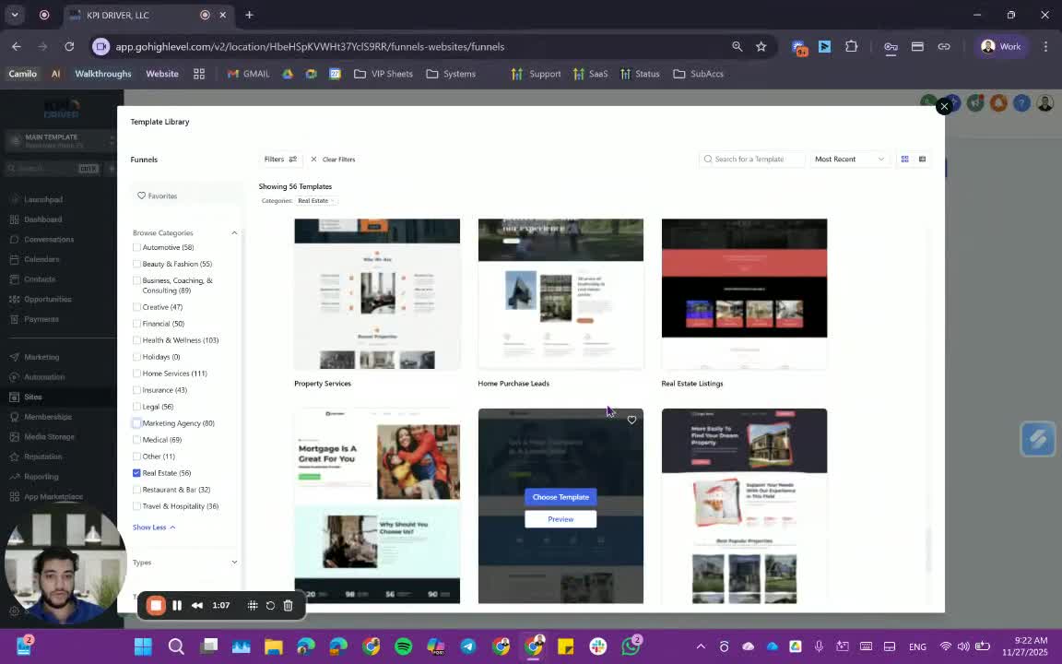Viewport: 1062px width, 664px height.
Task: Check the Automotive (58) category
Action: point(136,247)
